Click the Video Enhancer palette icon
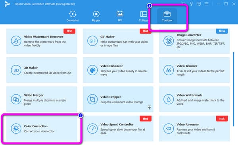Viewport: 238px width, 145px height. pyautogui.click(x=92, y=70)
